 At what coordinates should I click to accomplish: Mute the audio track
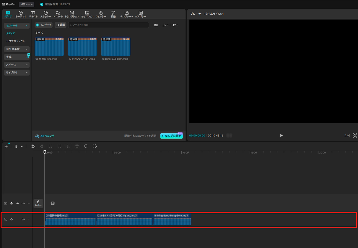pyautogui.click(x=23, y=219)
